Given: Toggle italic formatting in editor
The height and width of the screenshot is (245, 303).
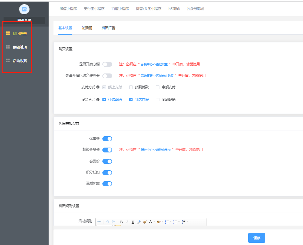Looking at the screenshot, I should click(x=127, y=222).
